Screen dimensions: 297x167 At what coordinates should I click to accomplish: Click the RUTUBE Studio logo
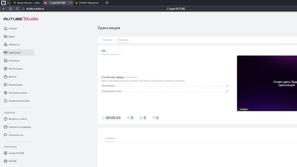click(21, 19)
